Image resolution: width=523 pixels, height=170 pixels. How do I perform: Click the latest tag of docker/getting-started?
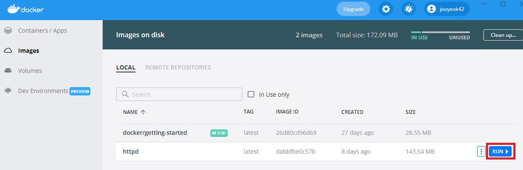[x=251, y=133]
